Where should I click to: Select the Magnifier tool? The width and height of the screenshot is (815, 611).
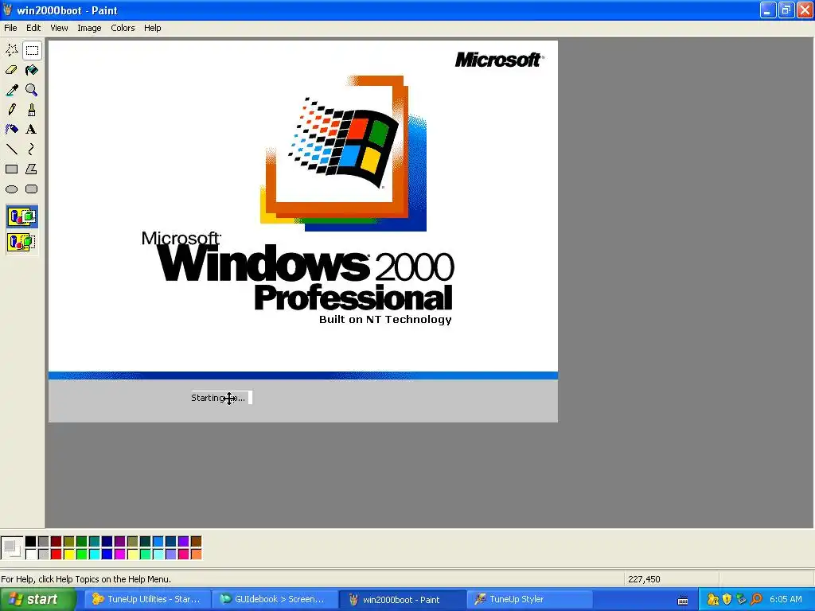click(x=32, y=90)
